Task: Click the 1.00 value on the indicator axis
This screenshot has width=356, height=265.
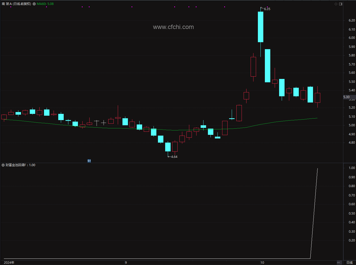Action: [x=352, y=168]
